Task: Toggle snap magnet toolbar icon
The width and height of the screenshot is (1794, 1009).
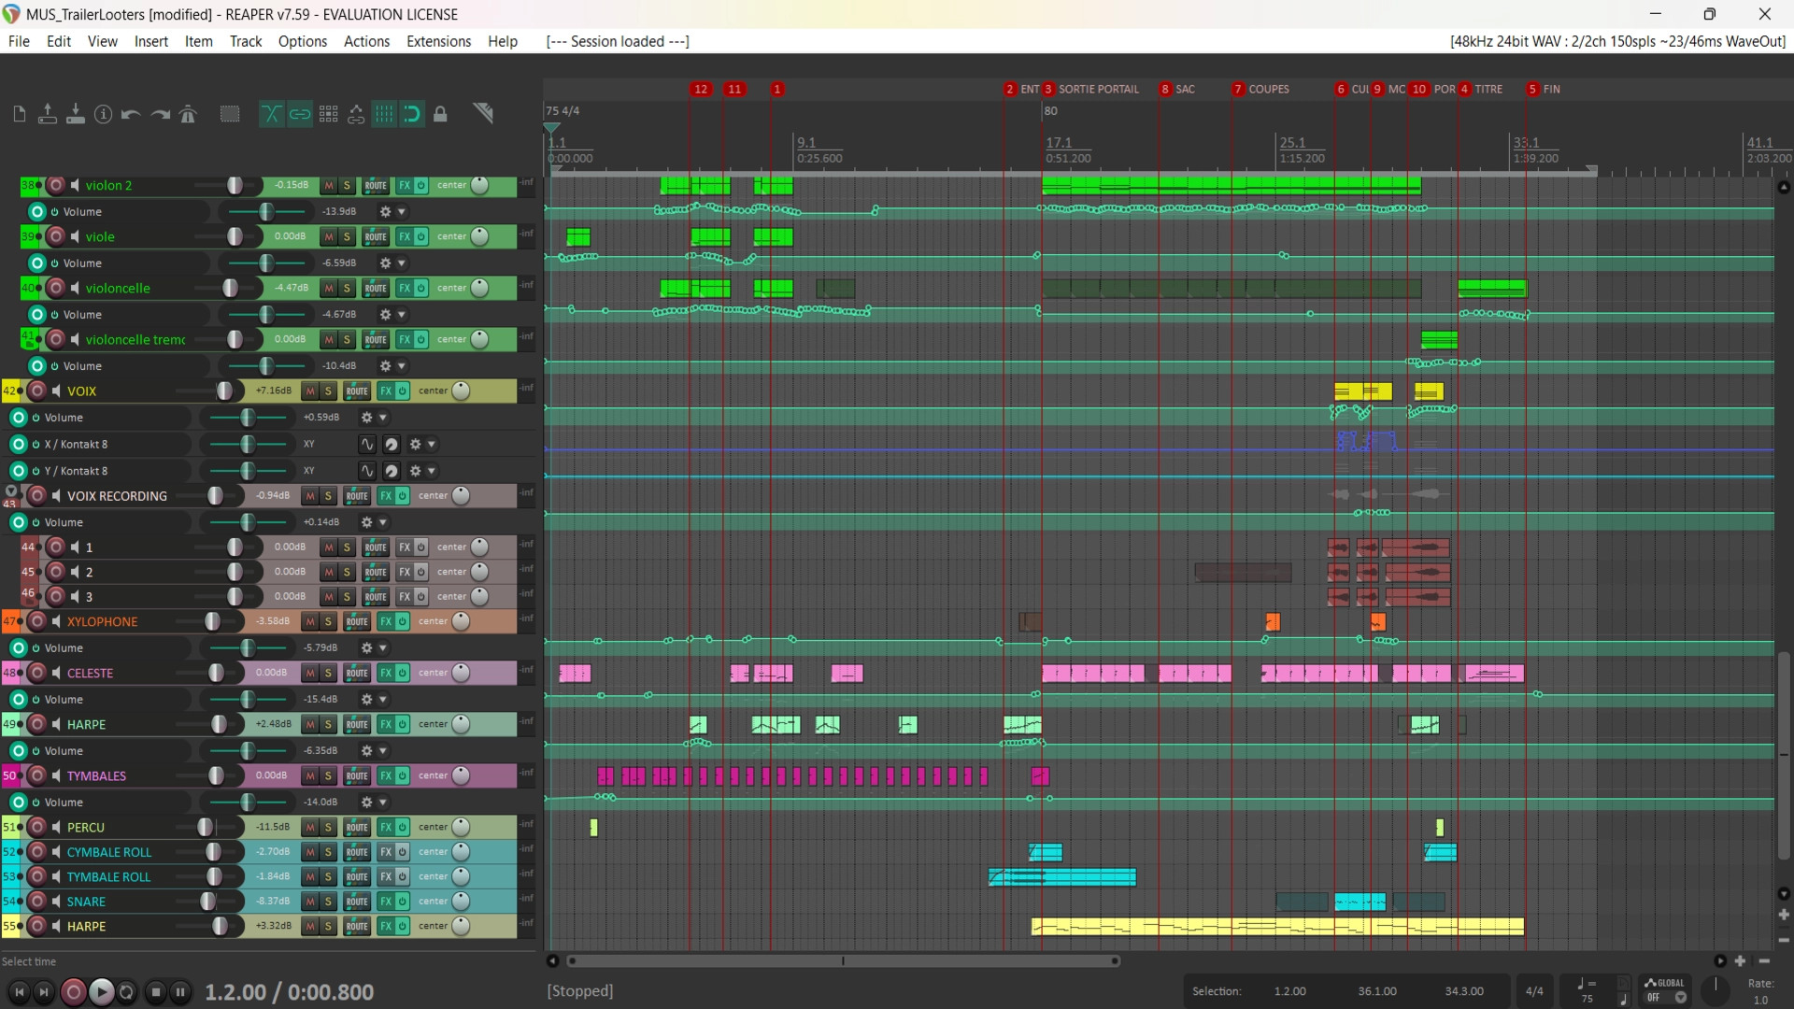Action: [411, 114]
